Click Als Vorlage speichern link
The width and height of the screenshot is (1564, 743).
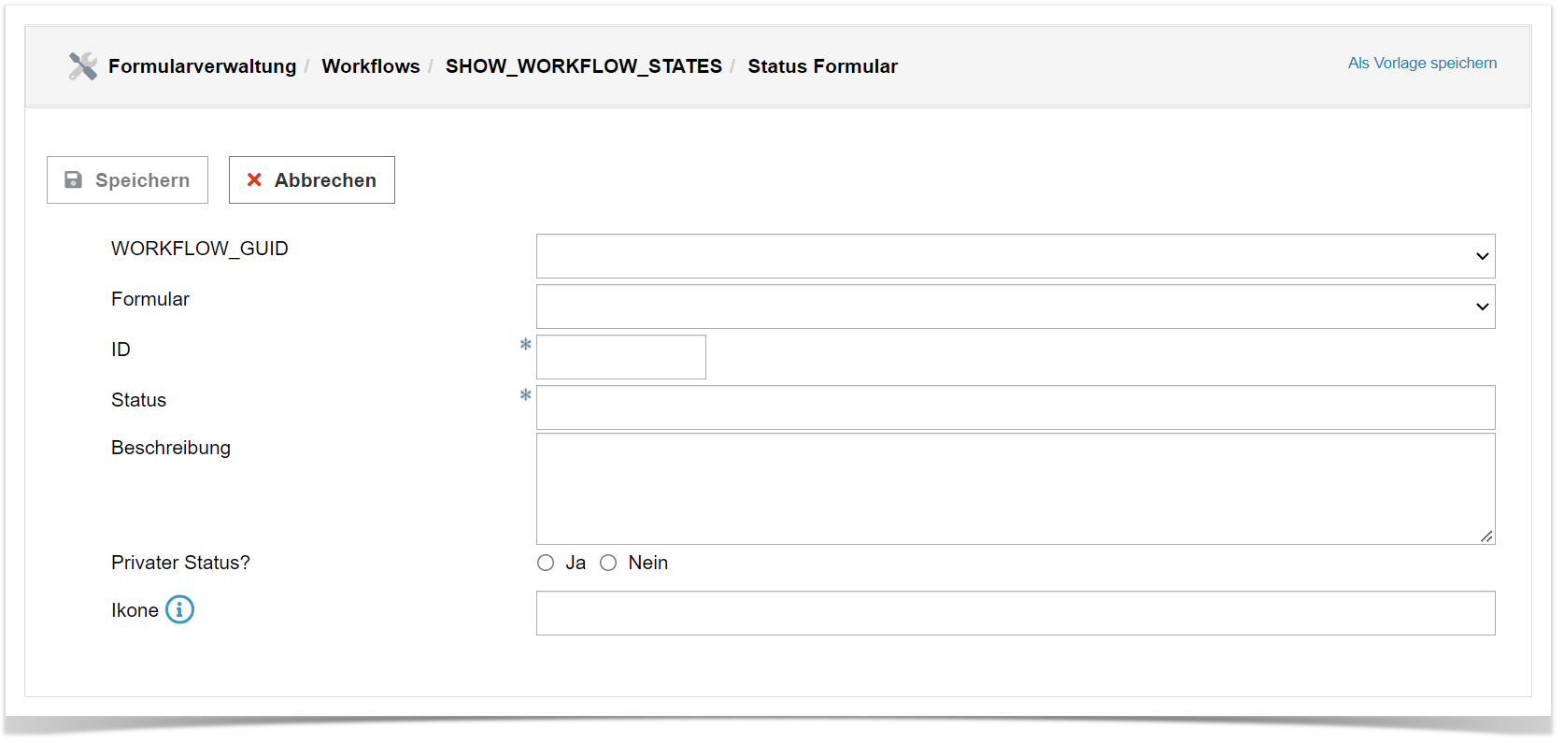pyautogui.click(x=1422, y=64)
